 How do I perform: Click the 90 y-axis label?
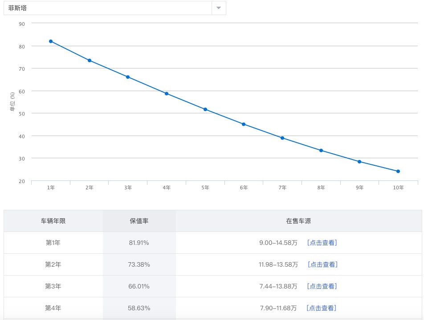(22, 24)
